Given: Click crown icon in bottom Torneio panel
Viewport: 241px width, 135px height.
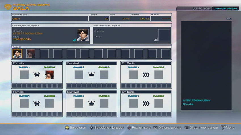Looking at the screenshot, I should (x=37, y=103).
